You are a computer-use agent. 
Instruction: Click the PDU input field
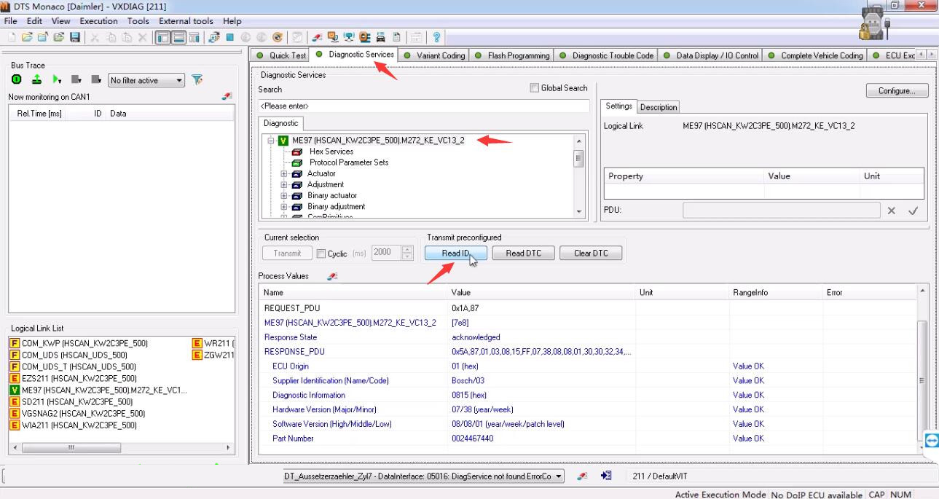pyautogui.click(x=781, y=211)
